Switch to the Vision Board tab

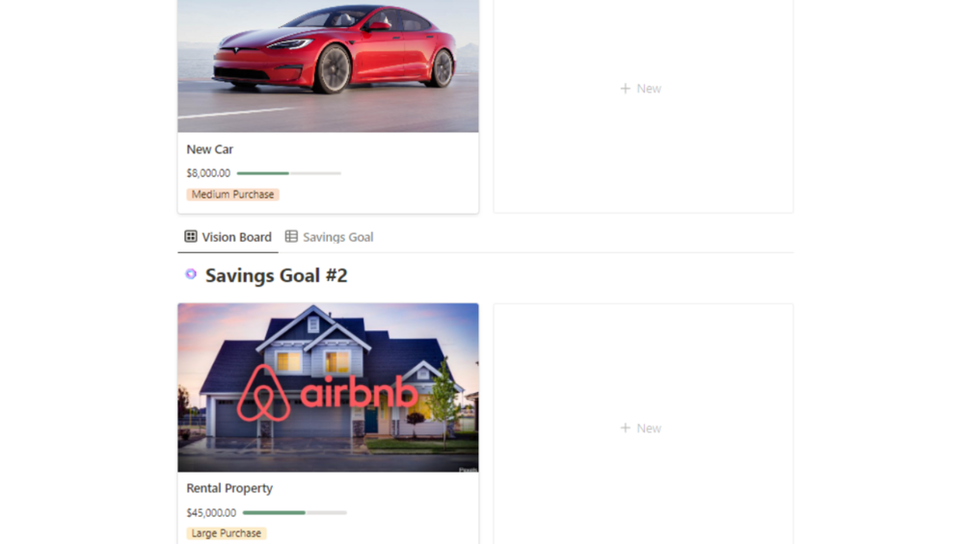click(x=229, y=237)
